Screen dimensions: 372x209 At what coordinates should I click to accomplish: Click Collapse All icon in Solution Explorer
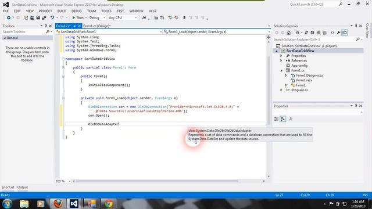click(319, 33)
